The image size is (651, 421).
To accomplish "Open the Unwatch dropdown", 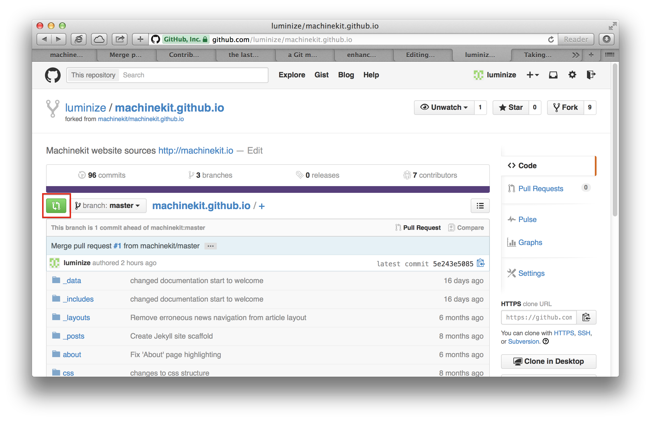I will click(444, 107).
